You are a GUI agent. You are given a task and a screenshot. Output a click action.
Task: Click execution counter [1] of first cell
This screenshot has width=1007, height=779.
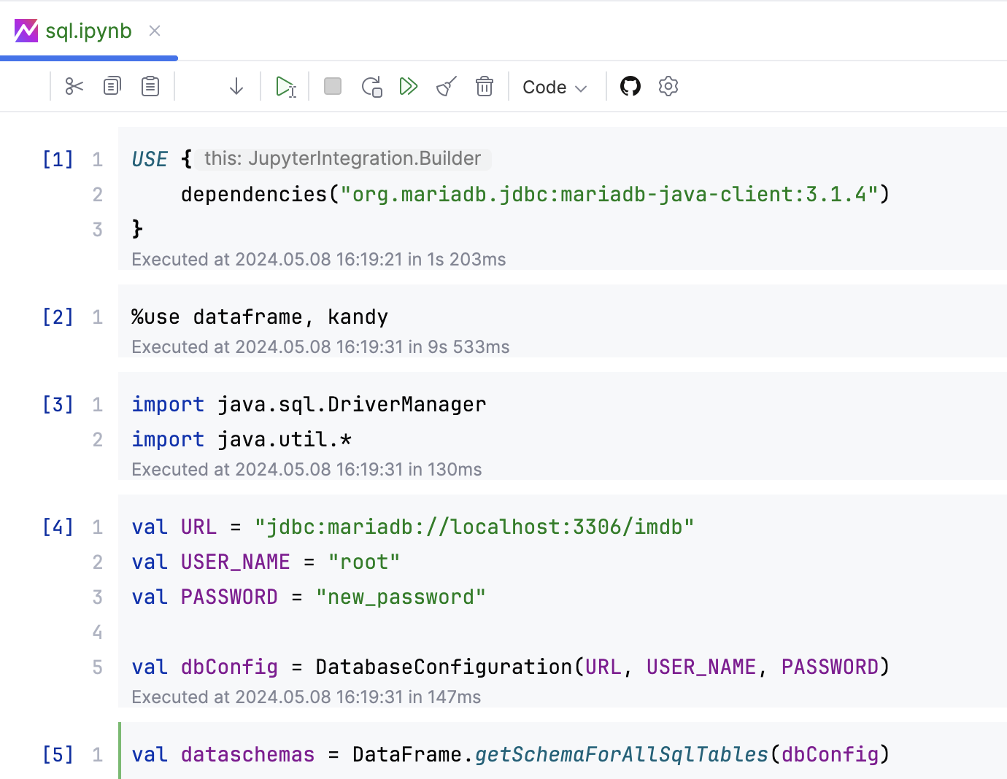pos(57,159)
